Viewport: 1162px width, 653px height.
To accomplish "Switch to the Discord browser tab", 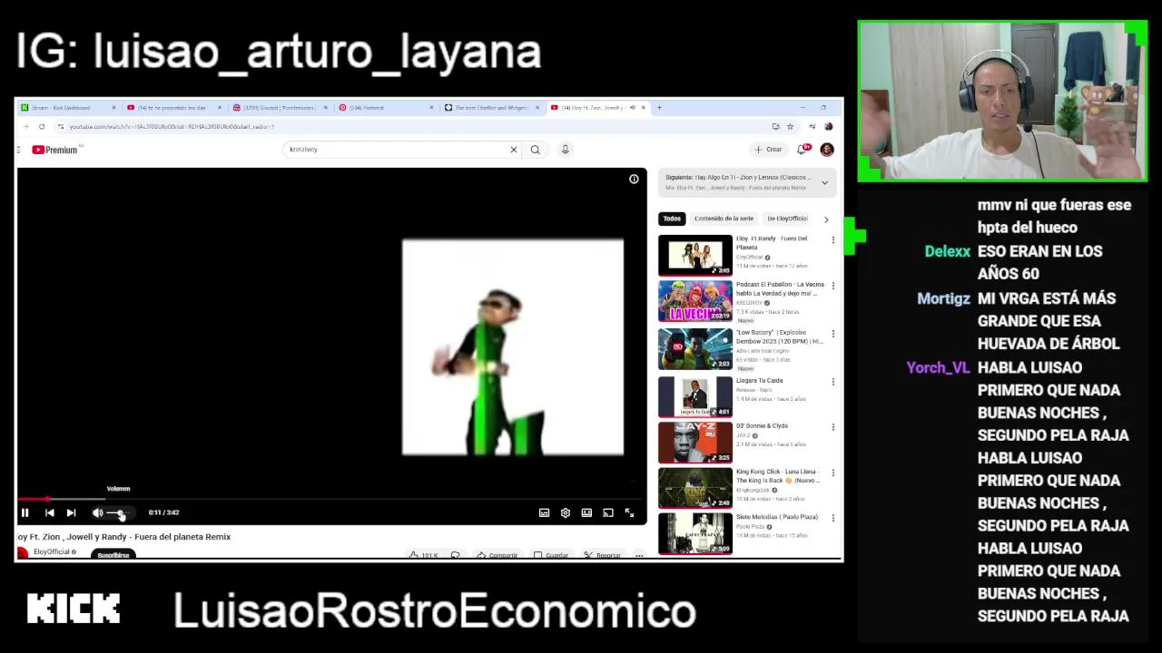I will [278, 108].
